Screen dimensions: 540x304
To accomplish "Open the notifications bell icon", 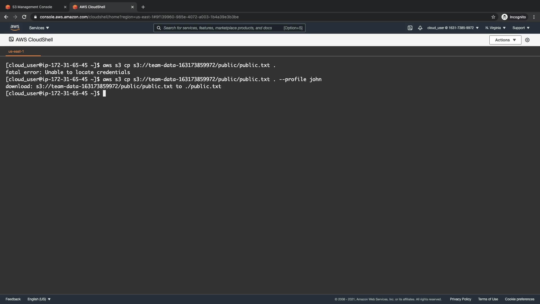I will click(420, 28).
